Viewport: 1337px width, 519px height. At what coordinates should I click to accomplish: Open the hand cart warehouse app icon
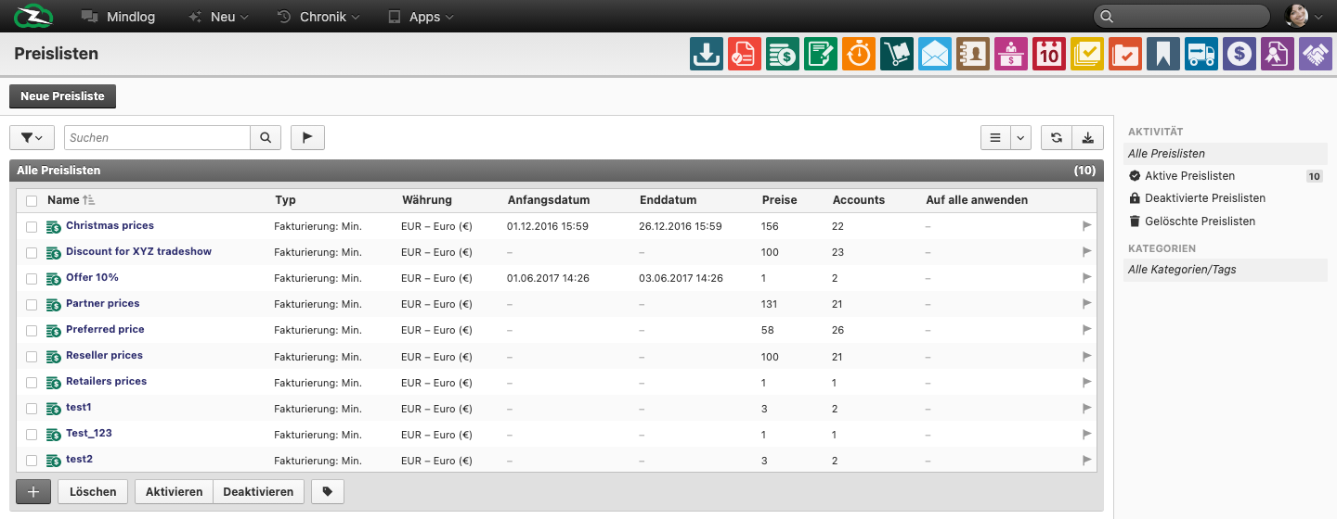point(897,55)
